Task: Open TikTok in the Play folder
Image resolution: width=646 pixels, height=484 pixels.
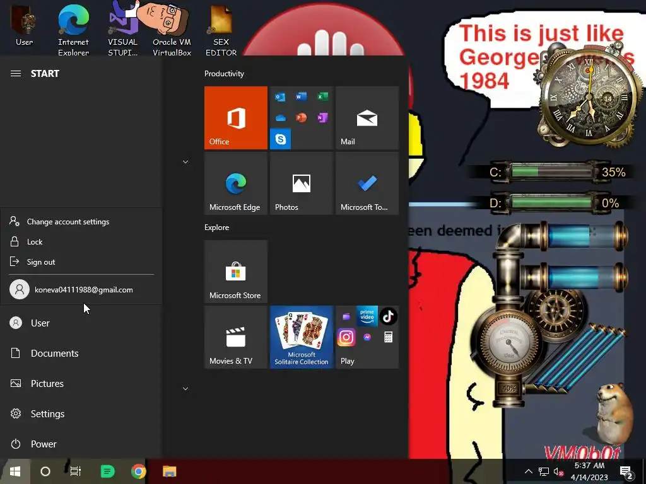Action: (388, 316)
